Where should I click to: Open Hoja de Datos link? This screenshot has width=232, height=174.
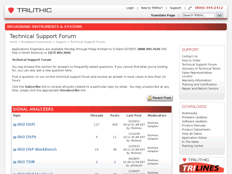pos(192,133)
